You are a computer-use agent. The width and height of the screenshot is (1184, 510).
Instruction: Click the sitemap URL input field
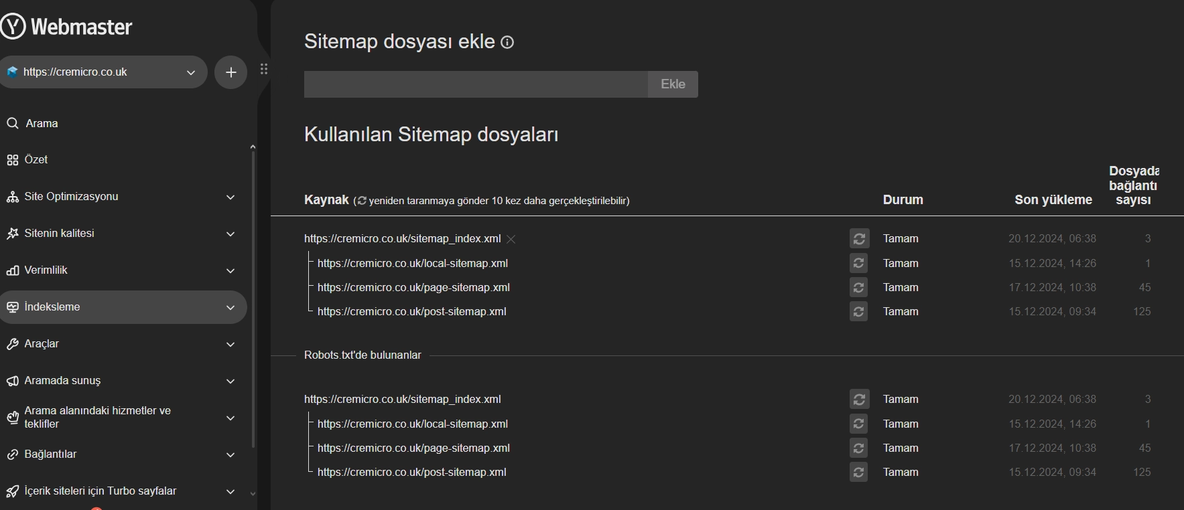[x=476, y=84]
